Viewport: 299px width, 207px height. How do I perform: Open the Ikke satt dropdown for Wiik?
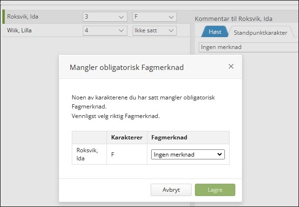click(154, 30)
